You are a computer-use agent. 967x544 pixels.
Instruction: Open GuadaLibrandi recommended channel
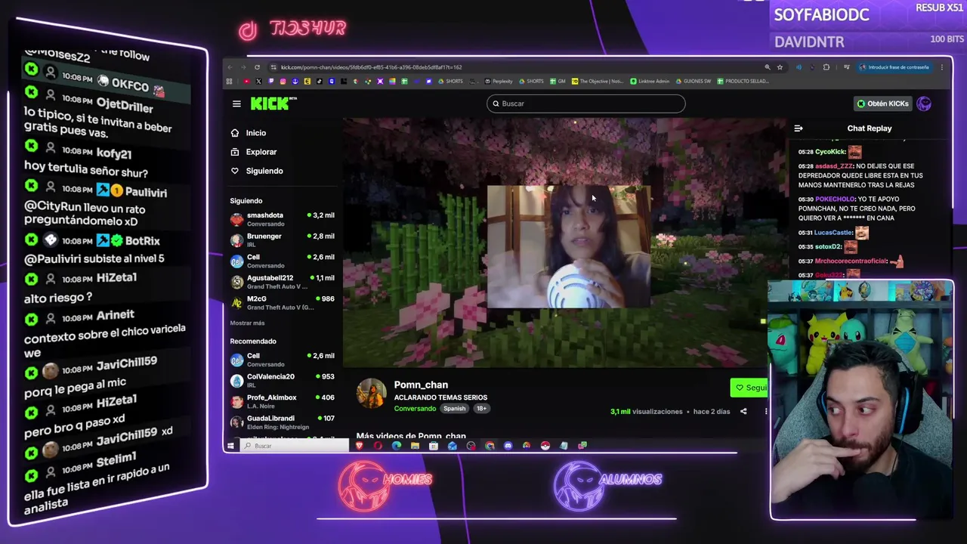click(283, 422)
